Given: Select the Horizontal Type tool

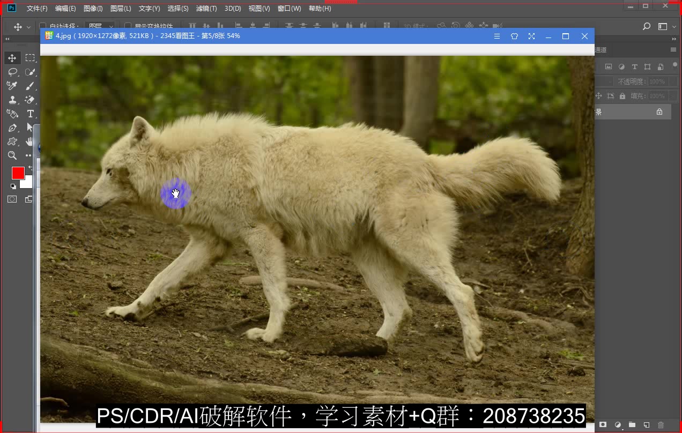Looking at the screenshot, I should [x=30, y=114].
